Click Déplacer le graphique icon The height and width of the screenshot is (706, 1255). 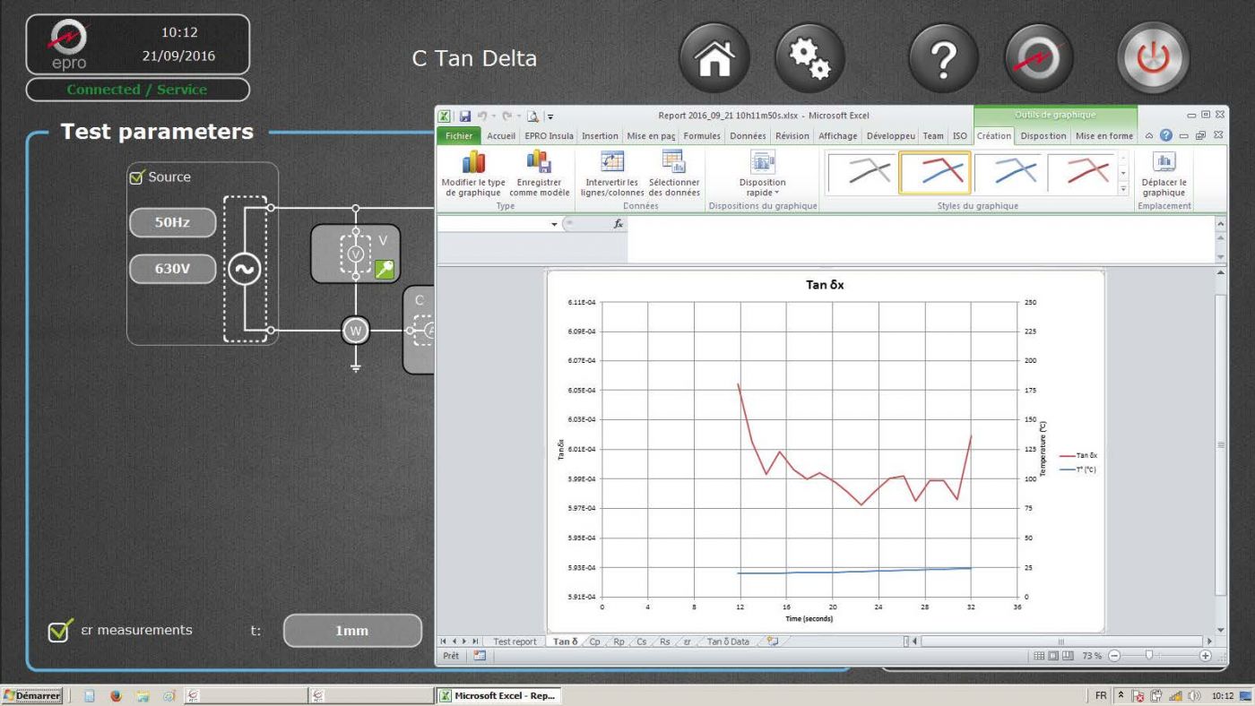pyautogui.click(x=1164, y=174)
